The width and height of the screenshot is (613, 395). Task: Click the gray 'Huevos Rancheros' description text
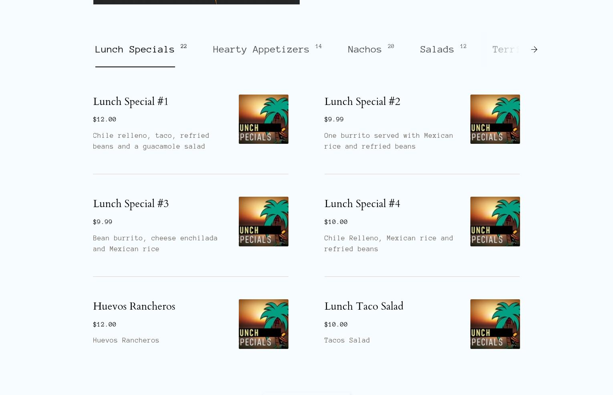pos(126,340)
